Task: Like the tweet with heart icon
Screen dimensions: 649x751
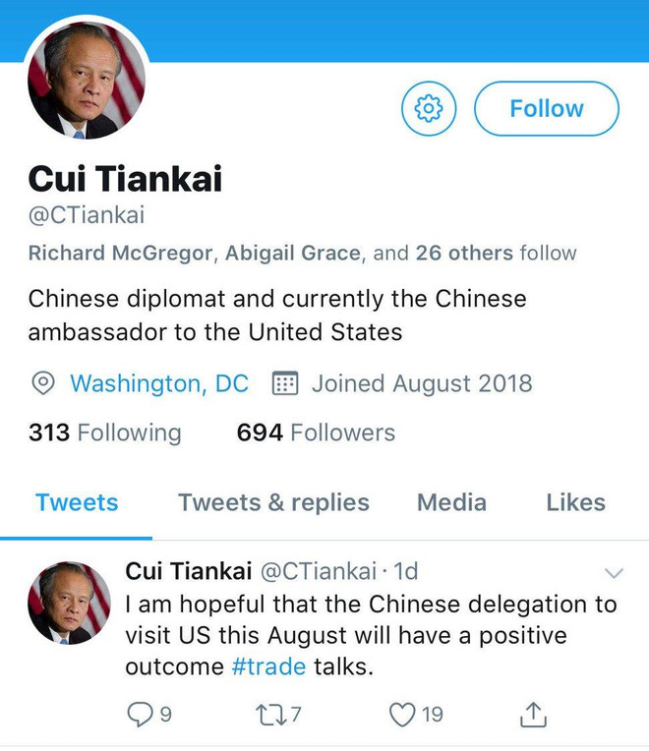Action: click(402, 714)
